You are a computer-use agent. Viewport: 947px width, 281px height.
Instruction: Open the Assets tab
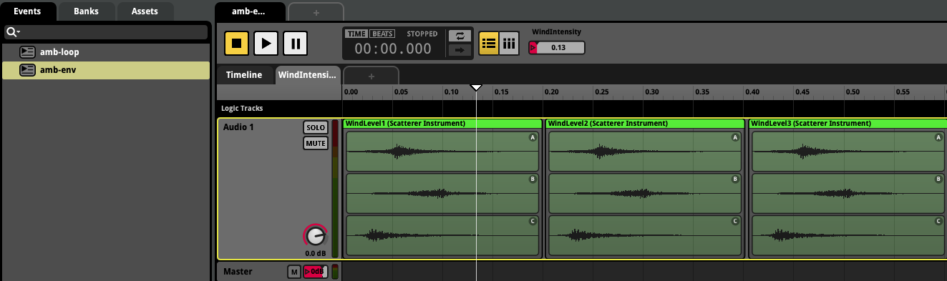[x=145, y=11]
